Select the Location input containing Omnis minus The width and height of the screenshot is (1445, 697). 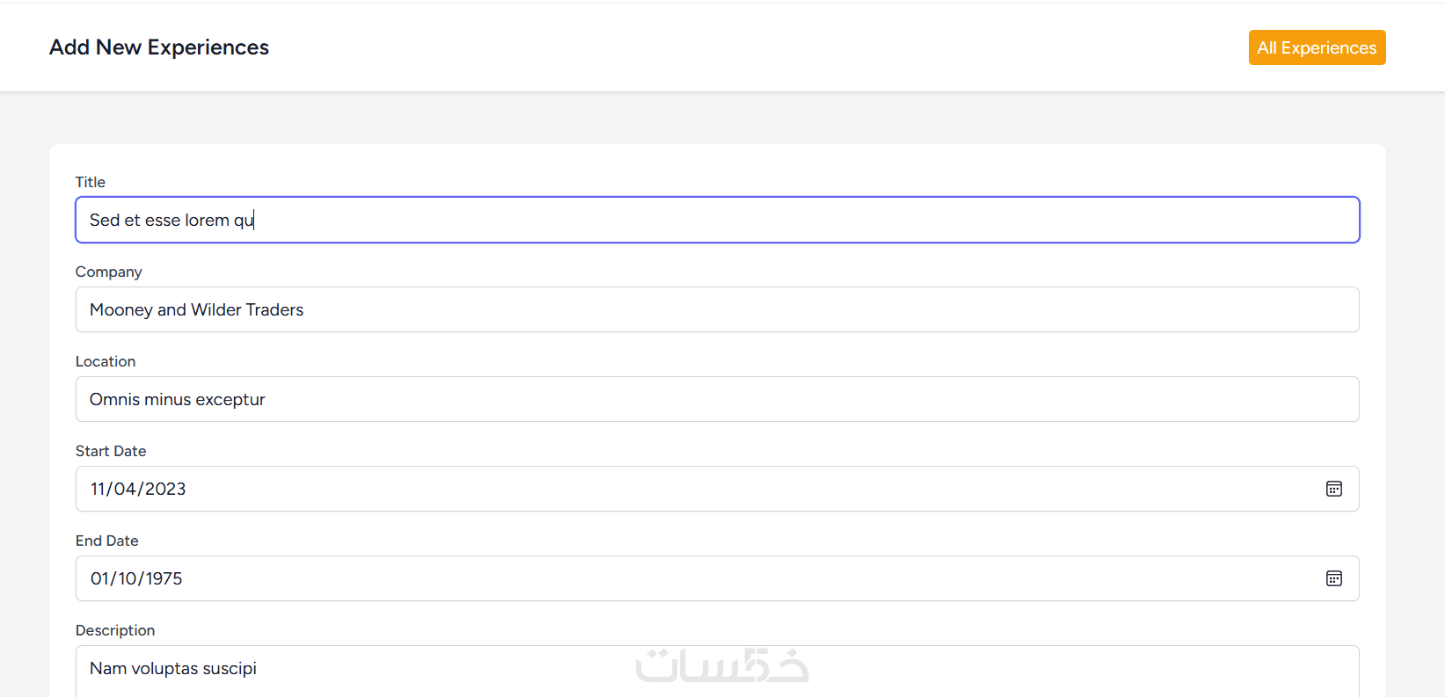717,399
